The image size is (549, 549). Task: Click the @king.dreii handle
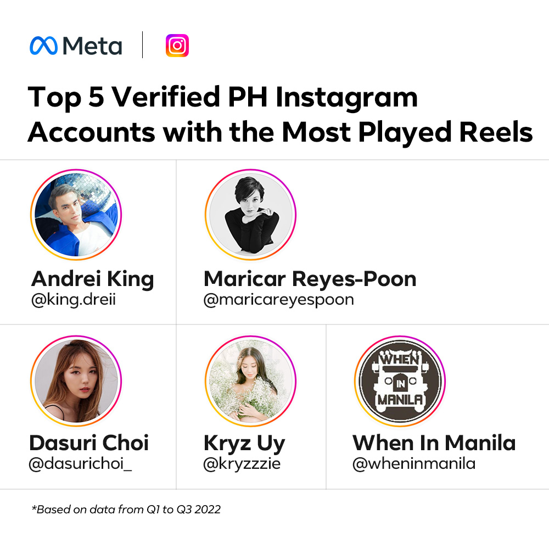tap(74, 300)
